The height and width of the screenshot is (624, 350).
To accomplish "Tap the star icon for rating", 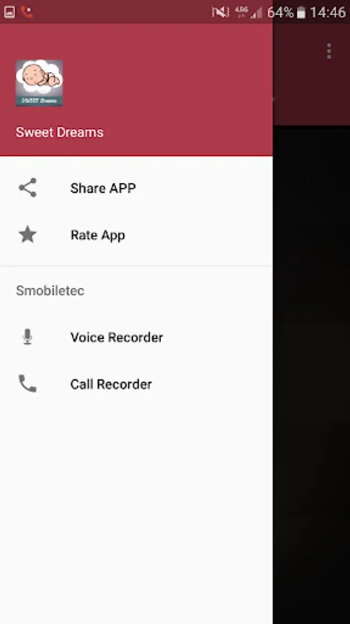I will tap(28, 235).
